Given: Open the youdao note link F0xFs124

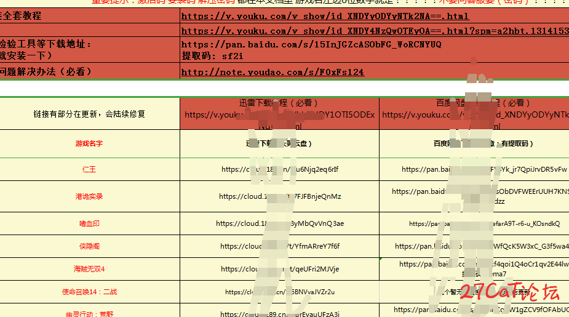Looking at the screenshot, I should (273, 72).
